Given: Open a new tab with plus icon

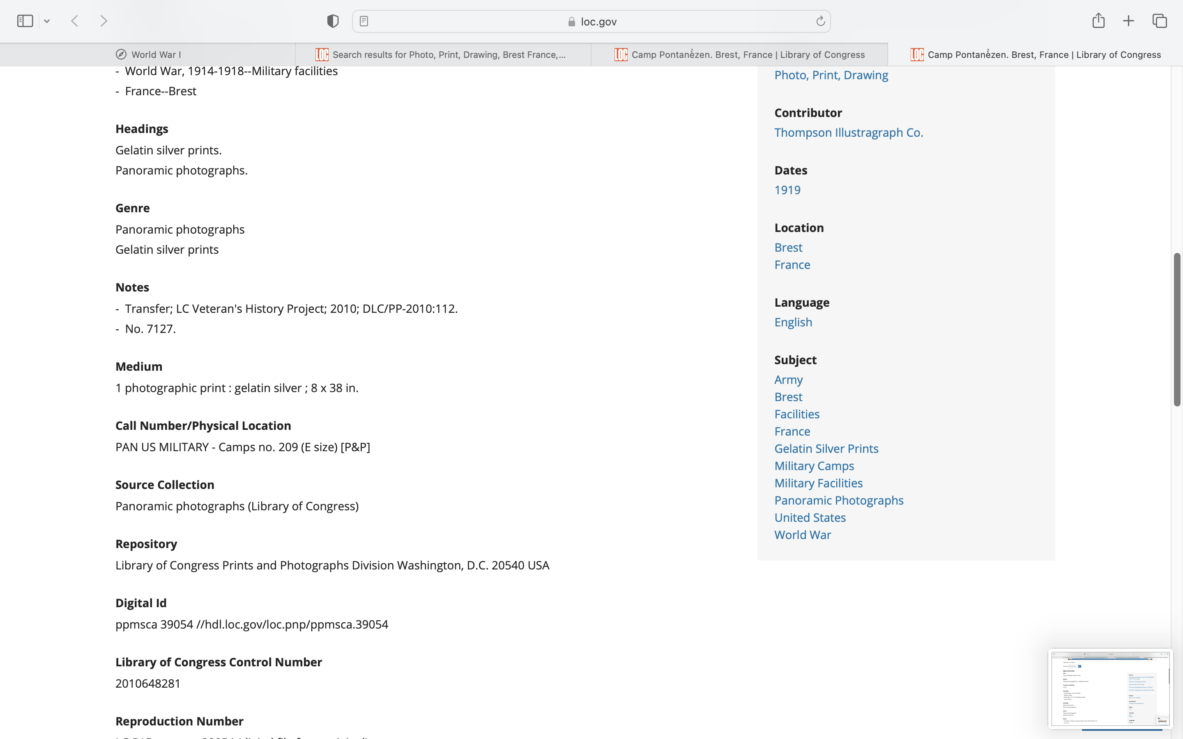Looking at the screenshot, I should 1128,21.
